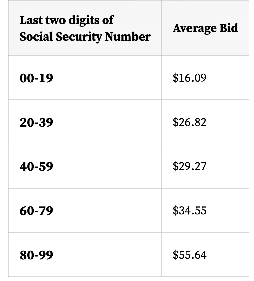Click the $26.82 average bid value
The width and height of the screenshot is (254, 281).
189,122
